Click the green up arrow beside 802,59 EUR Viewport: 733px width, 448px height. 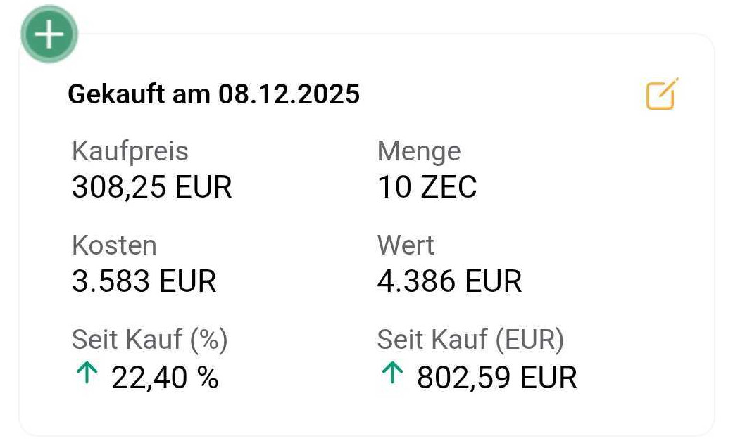tap(391, 374)
